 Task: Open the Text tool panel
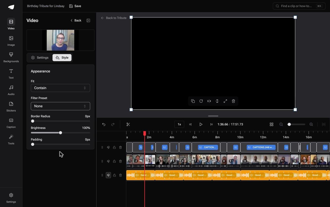pos(11,74)
